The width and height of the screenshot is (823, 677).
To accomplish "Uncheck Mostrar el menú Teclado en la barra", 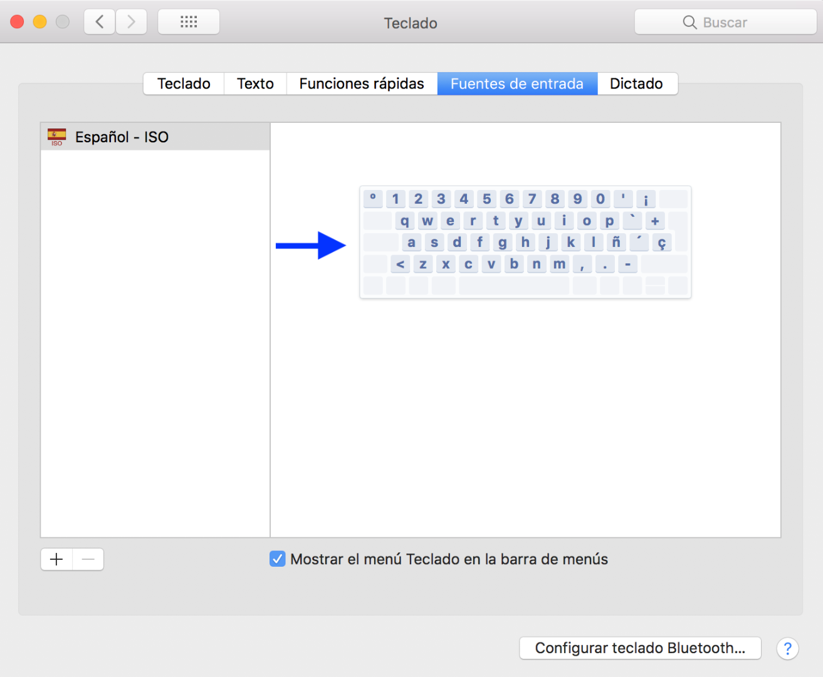I will [277, 559].
